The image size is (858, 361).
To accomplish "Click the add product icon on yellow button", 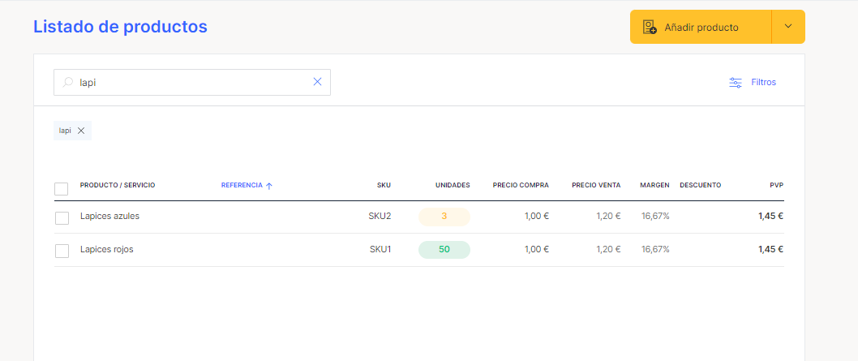I will click(650, 27).
